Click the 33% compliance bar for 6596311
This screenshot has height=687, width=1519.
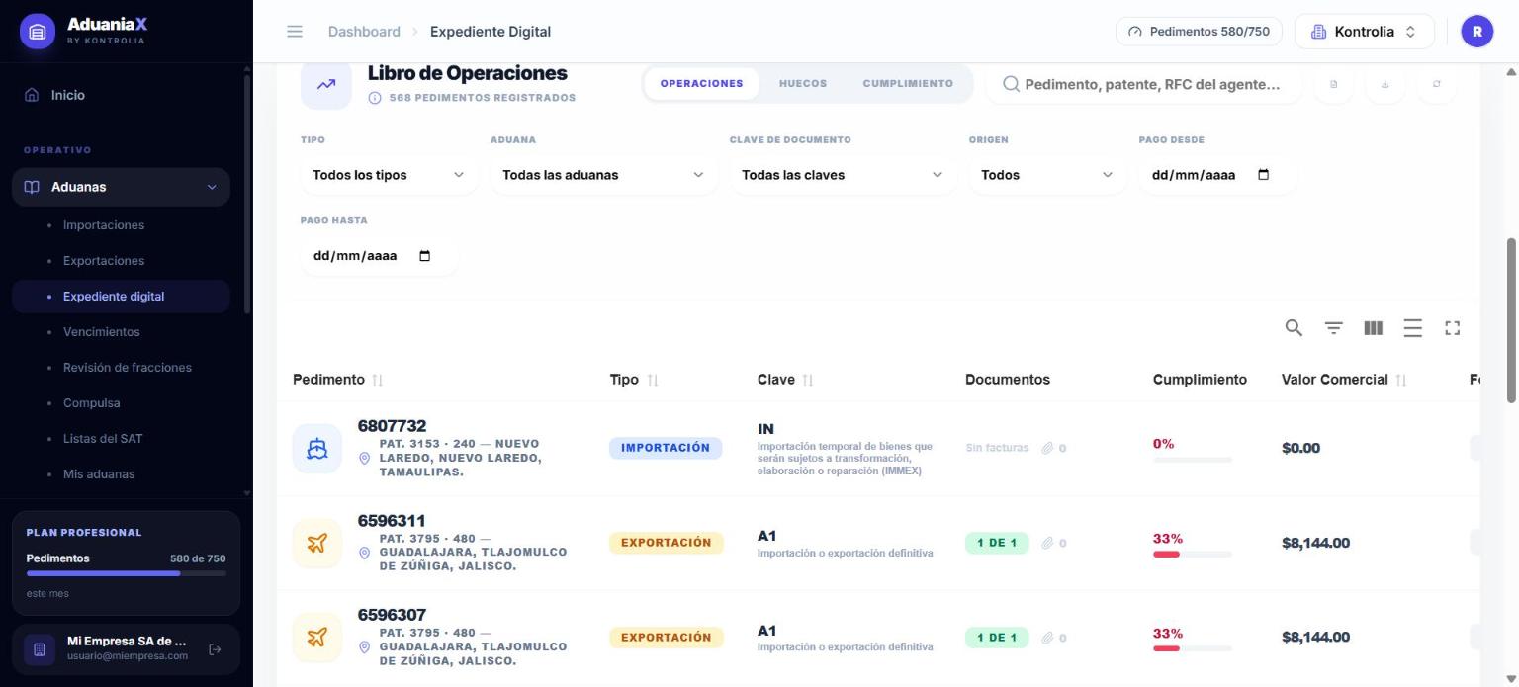click(x=1193, y=555)
